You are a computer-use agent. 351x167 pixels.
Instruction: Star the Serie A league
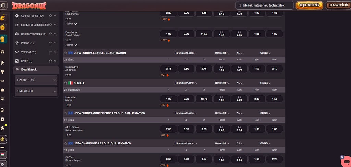point(65,83)
